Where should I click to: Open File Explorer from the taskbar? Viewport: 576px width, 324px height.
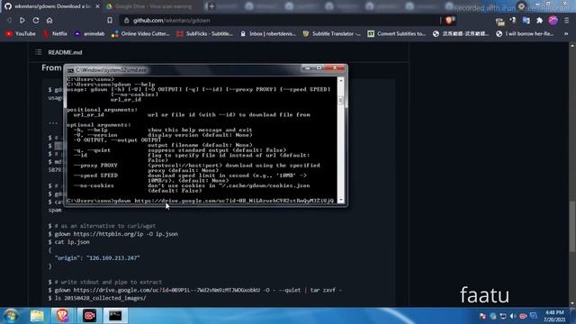coord(37,316)
